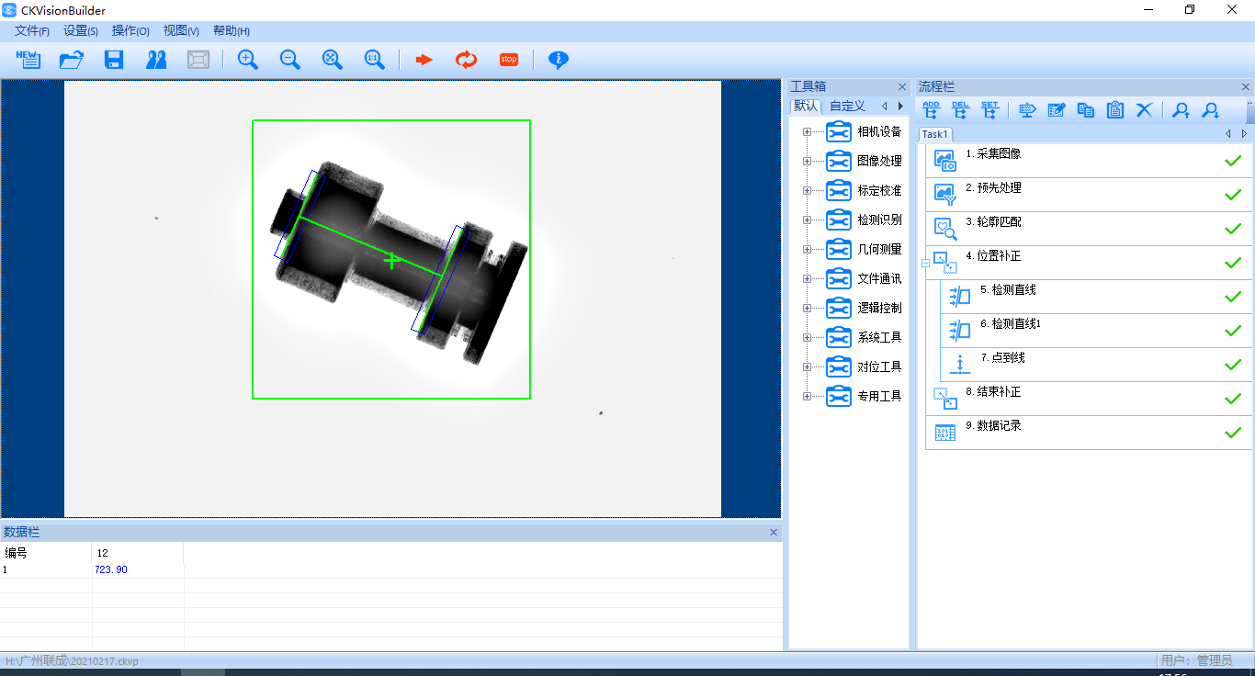Select step 9.数据记录

[x=1089, y=433]
